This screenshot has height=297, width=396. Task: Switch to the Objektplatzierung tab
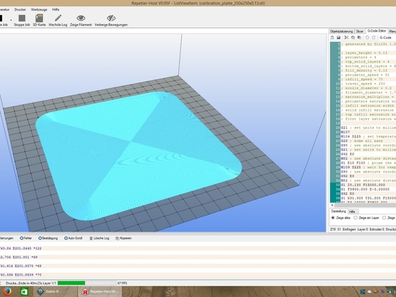[341, 31]
